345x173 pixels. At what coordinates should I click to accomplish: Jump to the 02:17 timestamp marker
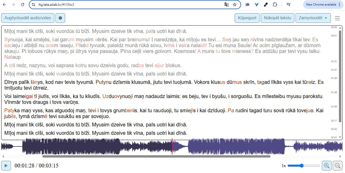click(x=334, y=121)
